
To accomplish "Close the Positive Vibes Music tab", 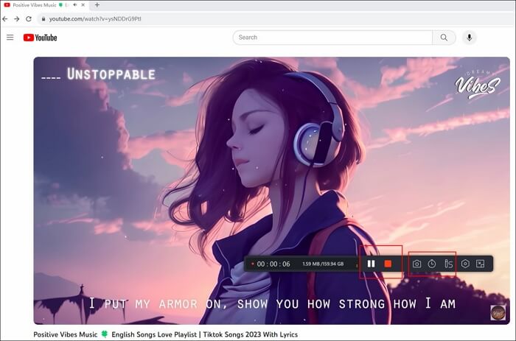I will [x=83, y=5].
